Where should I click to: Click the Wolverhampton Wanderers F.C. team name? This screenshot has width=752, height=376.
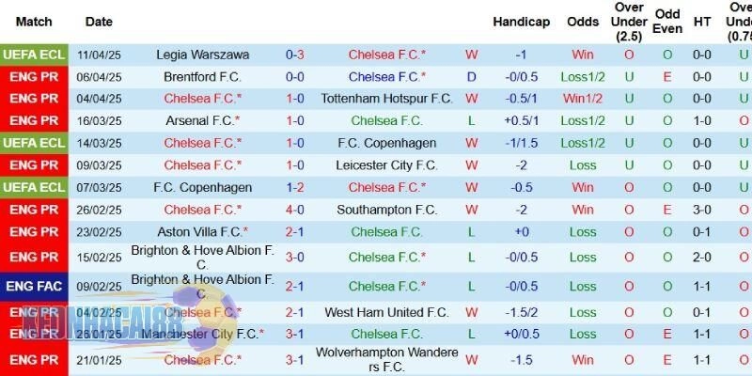(386, 359)
